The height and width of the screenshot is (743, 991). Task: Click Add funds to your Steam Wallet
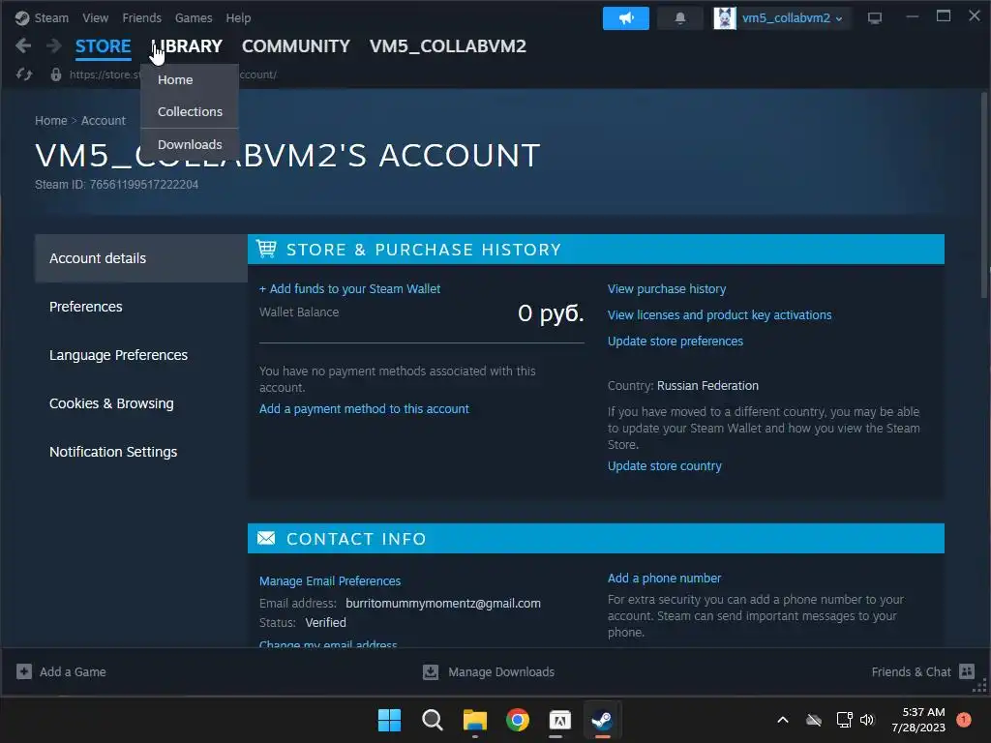tap(349, 288)
